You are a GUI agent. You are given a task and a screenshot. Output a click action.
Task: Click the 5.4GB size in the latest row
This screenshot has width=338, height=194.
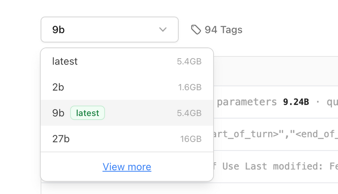189,62
